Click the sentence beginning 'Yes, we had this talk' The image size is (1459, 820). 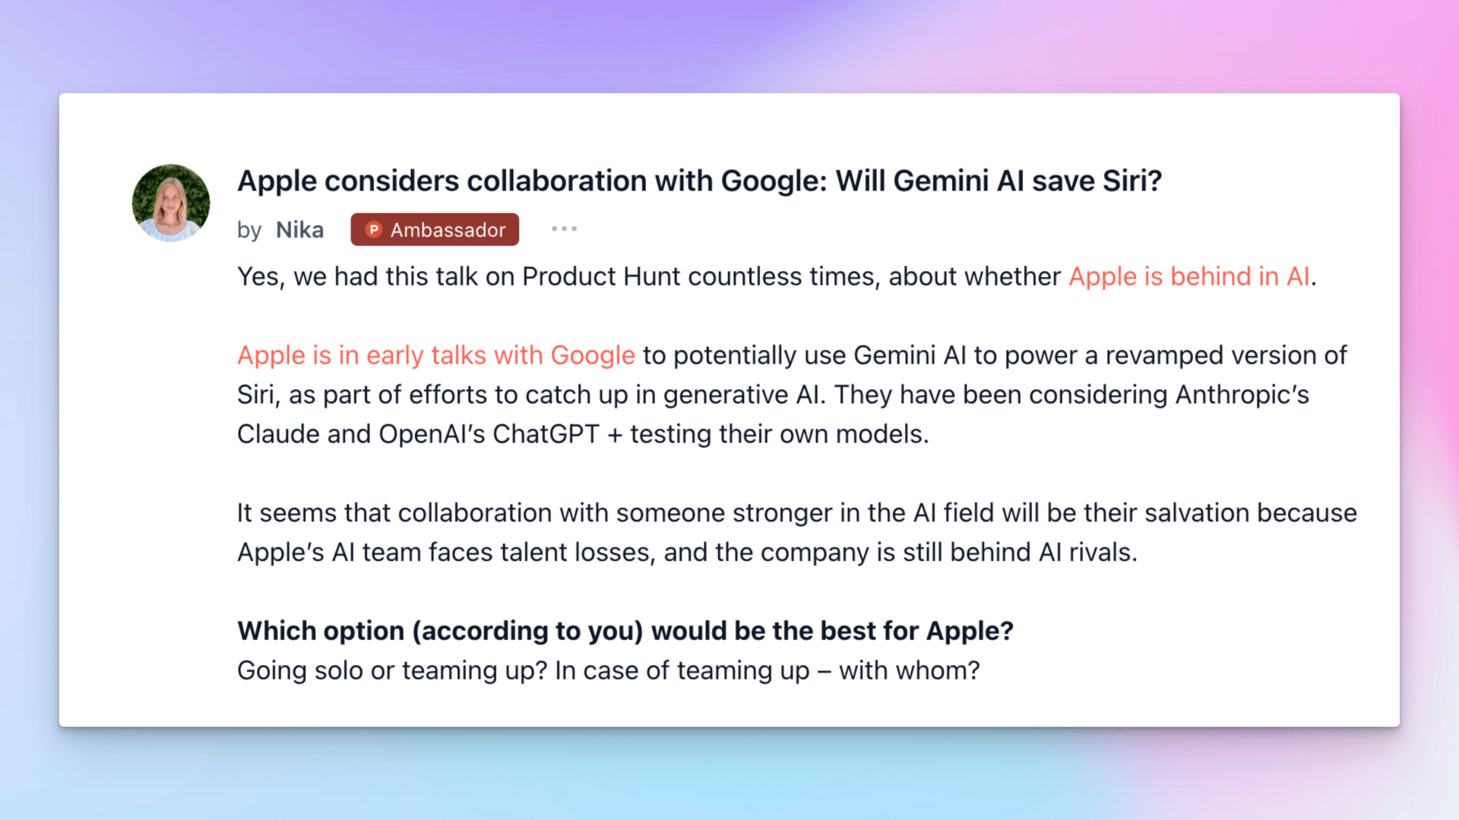[777, 276]
